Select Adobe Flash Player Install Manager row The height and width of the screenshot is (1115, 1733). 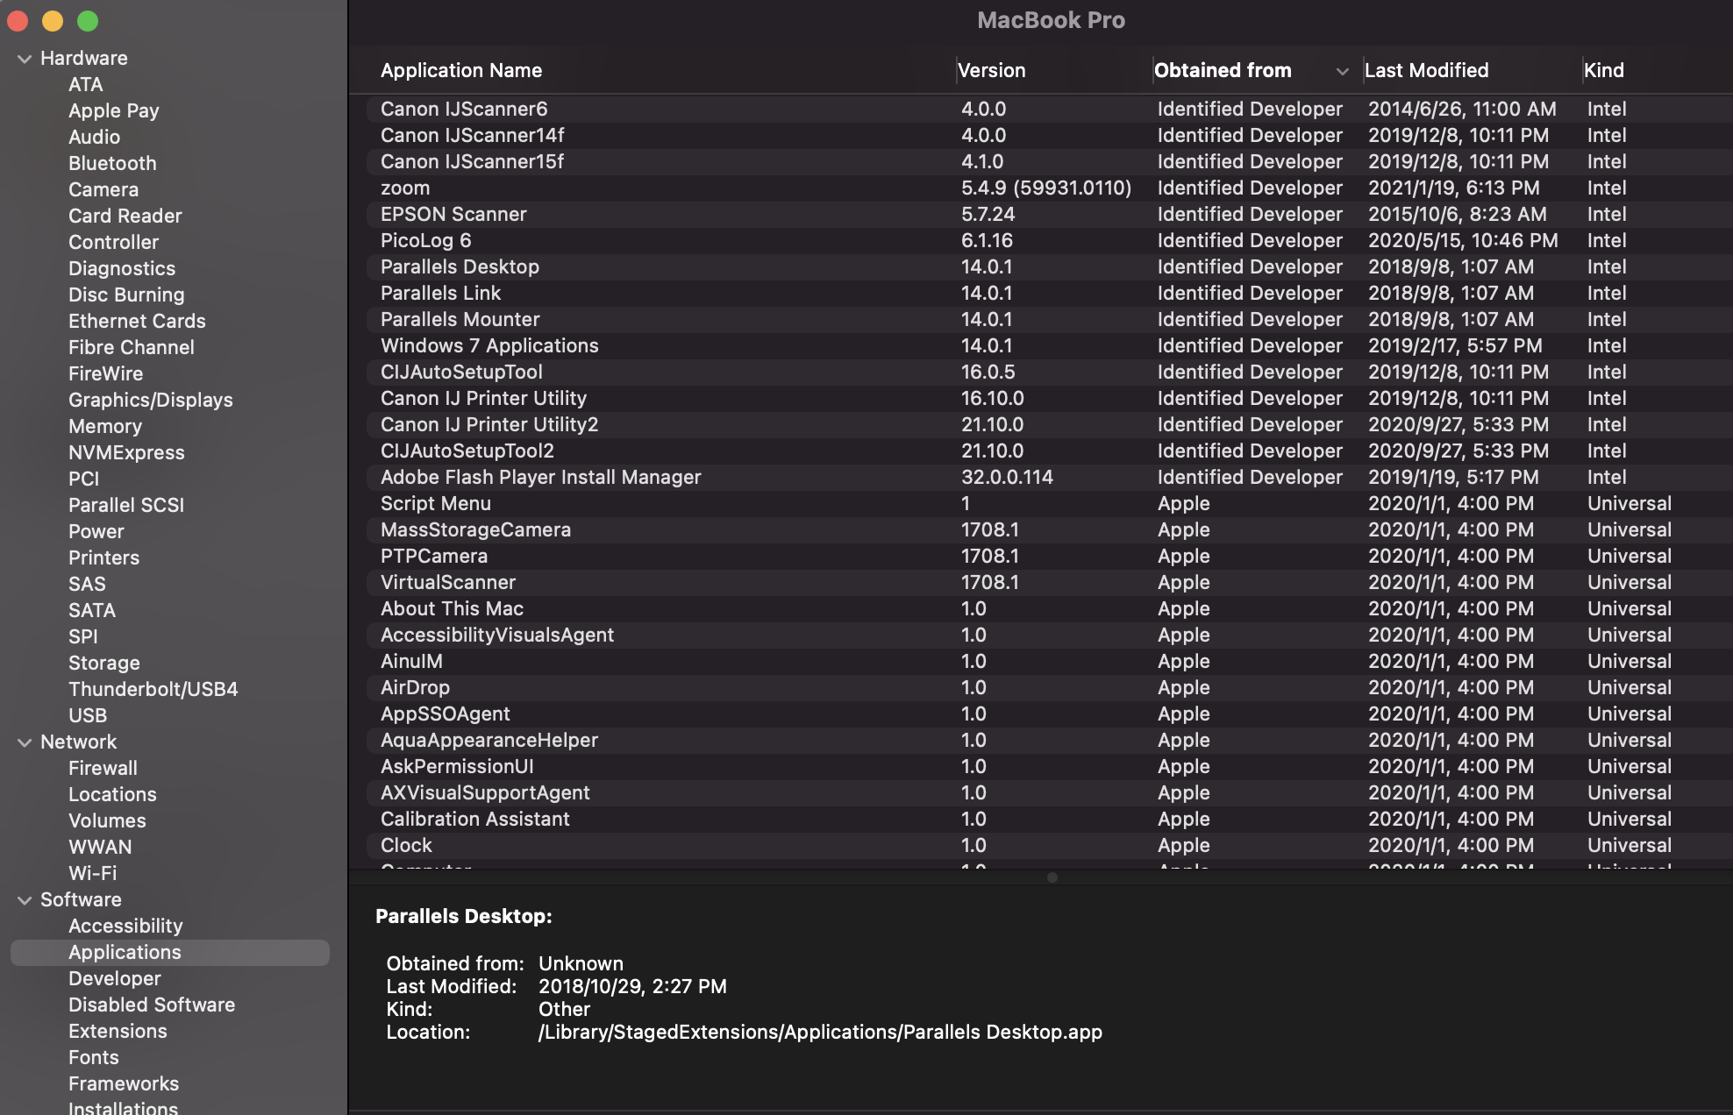(540, 477)
